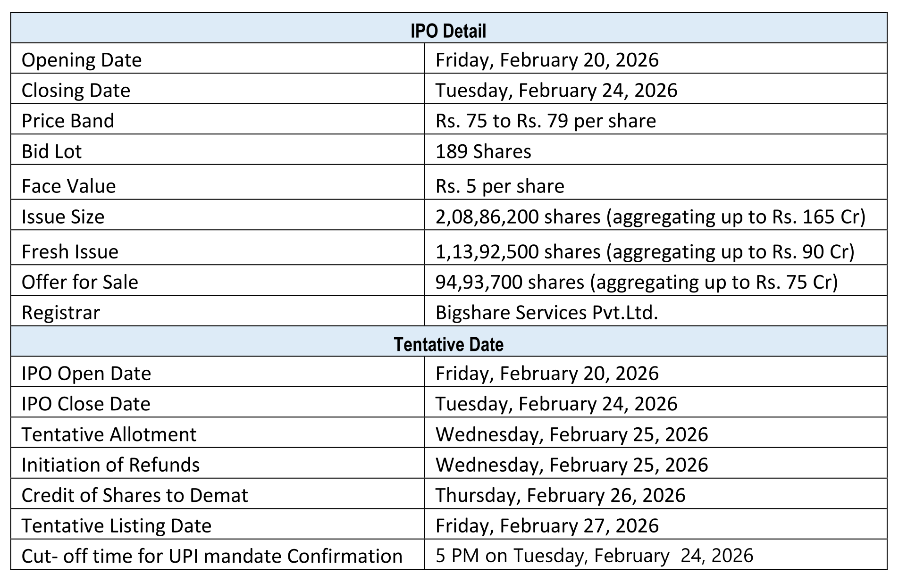Viewport: 899px width, 574px height.
Task: Click the Rs. 75 to Rs. 79 value
Action: 546,121
